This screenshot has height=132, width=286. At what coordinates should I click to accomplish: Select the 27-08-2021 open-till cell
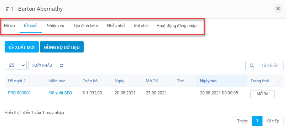point(156,93)
